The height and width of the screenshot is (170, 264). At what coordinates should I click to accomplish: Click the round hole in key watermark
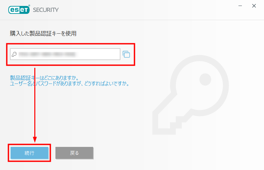pos(205,79)
